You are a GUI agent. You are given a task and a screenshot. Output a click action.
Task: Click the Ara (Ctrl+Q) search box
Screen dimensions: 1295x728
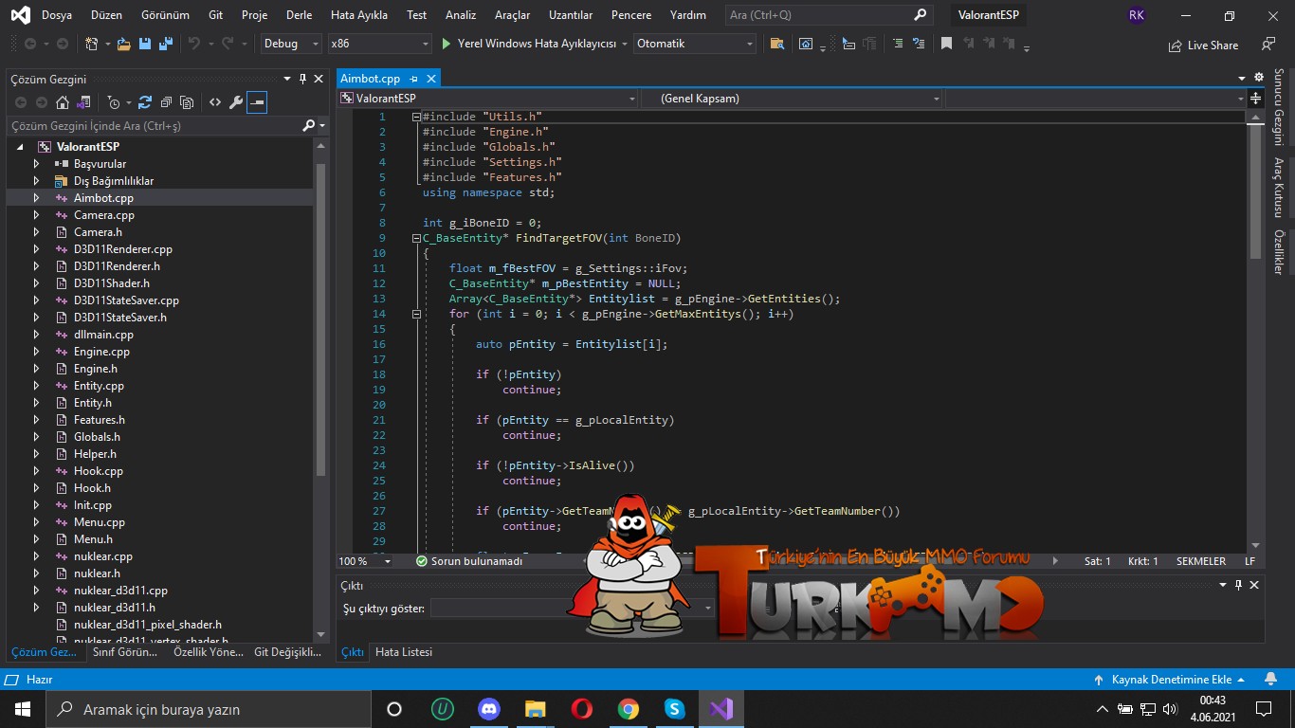(x=830, y=15)
